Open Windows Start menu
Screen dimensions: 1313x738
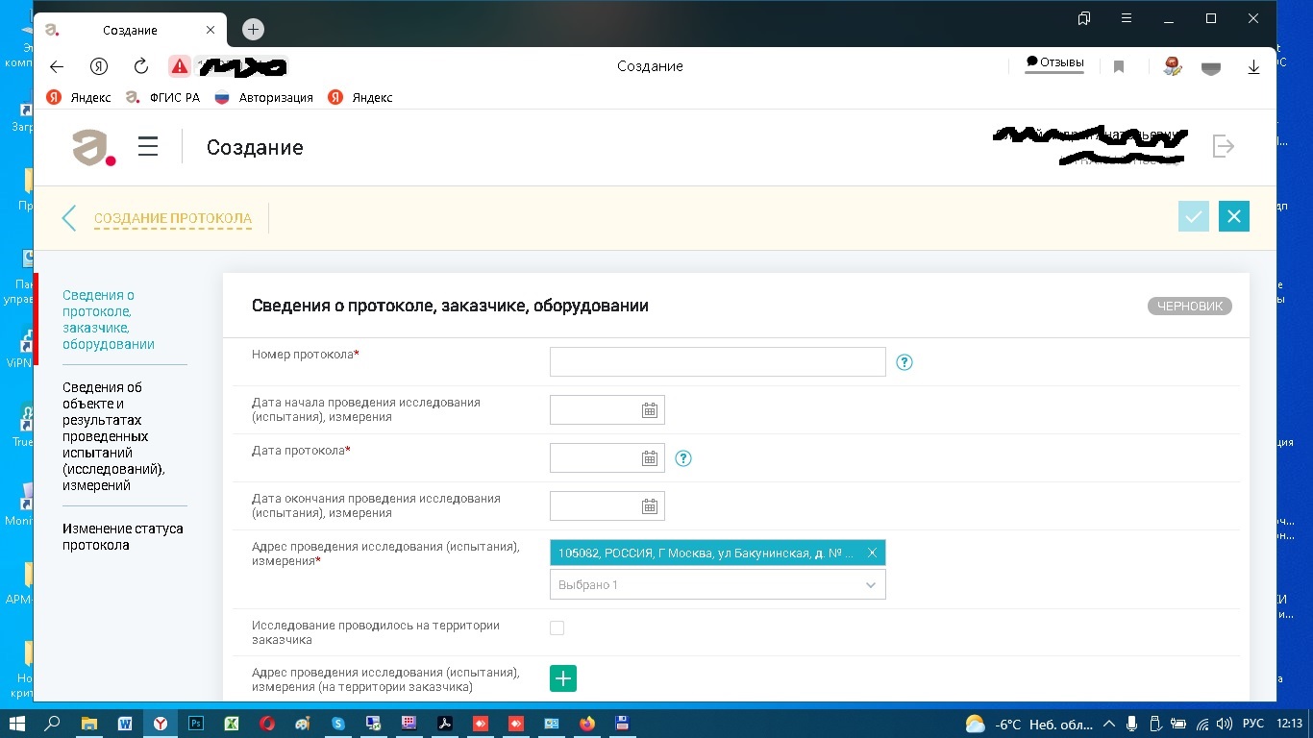[x=16, y=724]
